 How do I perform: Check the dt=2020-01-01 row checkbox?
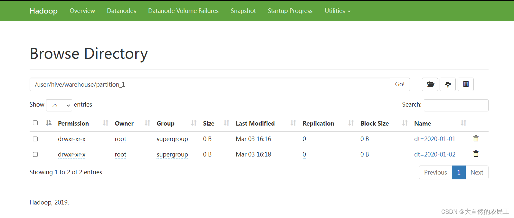[x=35, y=139]
